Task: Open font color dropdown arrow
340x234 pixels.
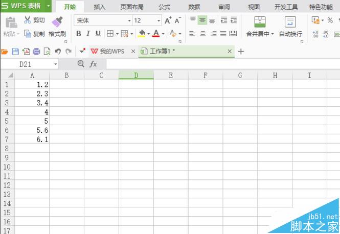Action: click(163, 34)
